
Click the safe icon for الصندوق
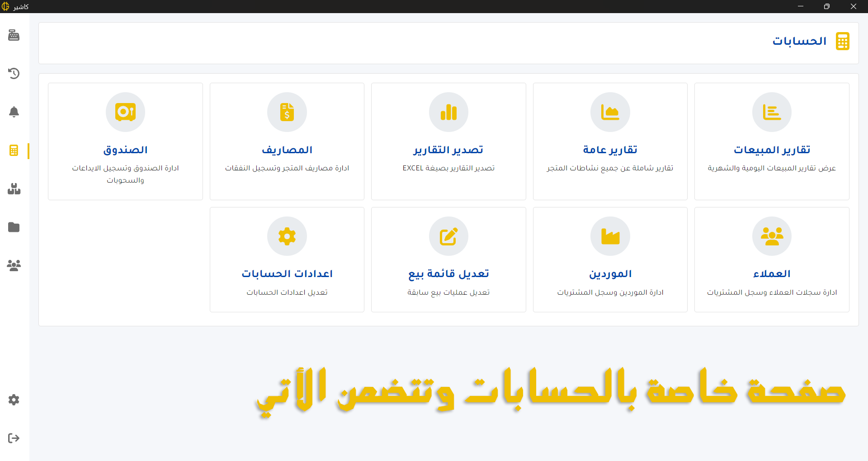(125, 112)
